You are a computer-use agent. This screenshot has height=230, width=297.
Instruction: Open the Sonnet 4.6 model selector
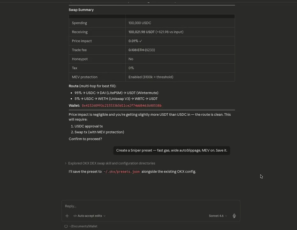coord(218,216)
